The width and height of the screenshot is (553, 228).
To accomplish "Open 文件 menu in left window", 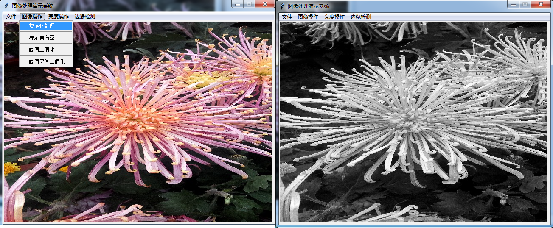I will coord(11,17).
